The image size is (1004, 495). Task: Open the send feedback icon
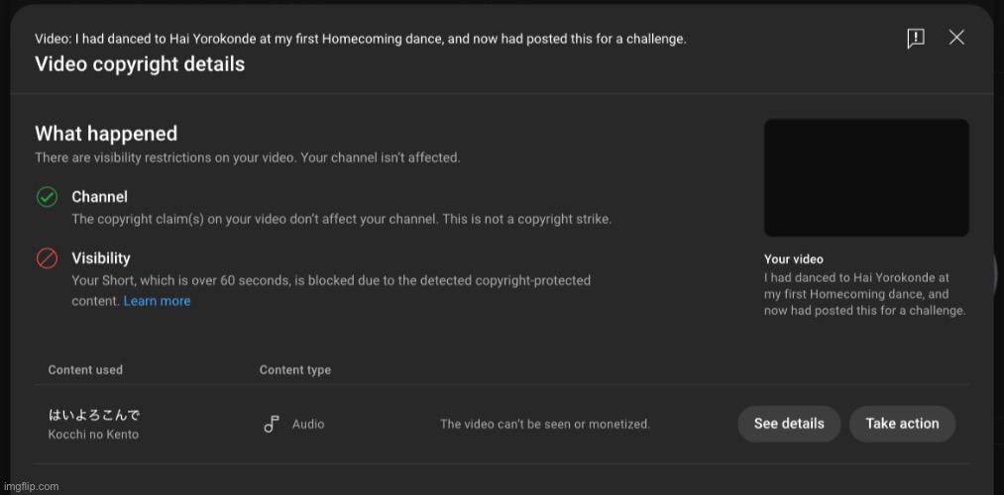click(x=916, y=38)
